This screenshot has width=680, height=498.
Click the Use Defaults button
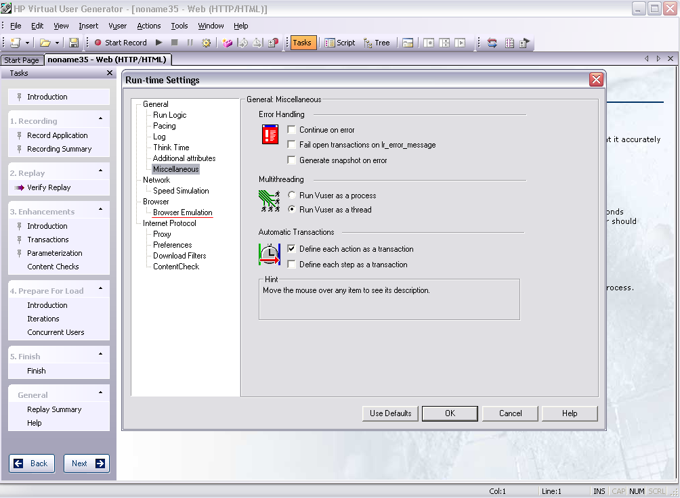389,413
